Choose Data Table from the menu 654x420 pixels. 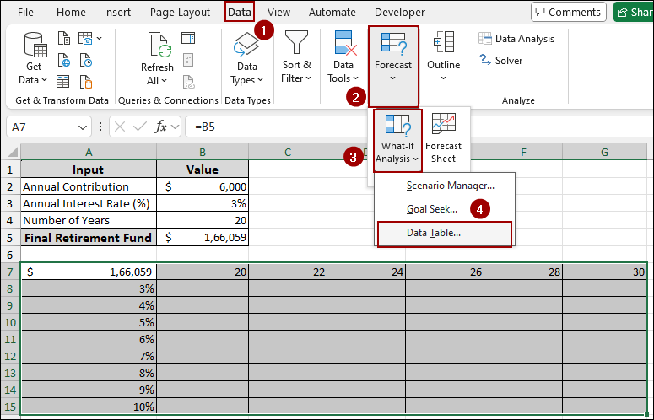434,233
